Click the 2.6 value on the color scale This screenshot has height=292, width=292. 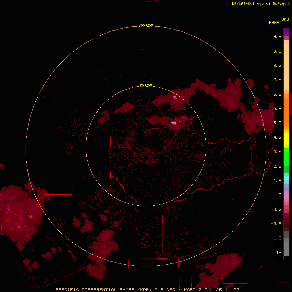(277, 166)
